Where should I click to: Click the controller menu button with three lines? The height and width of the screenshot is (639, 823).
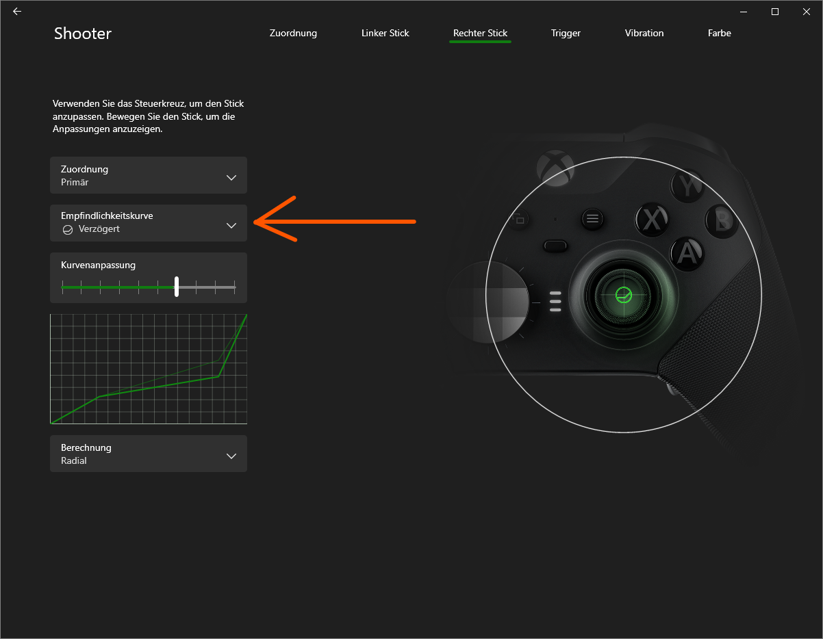point(592,219)
